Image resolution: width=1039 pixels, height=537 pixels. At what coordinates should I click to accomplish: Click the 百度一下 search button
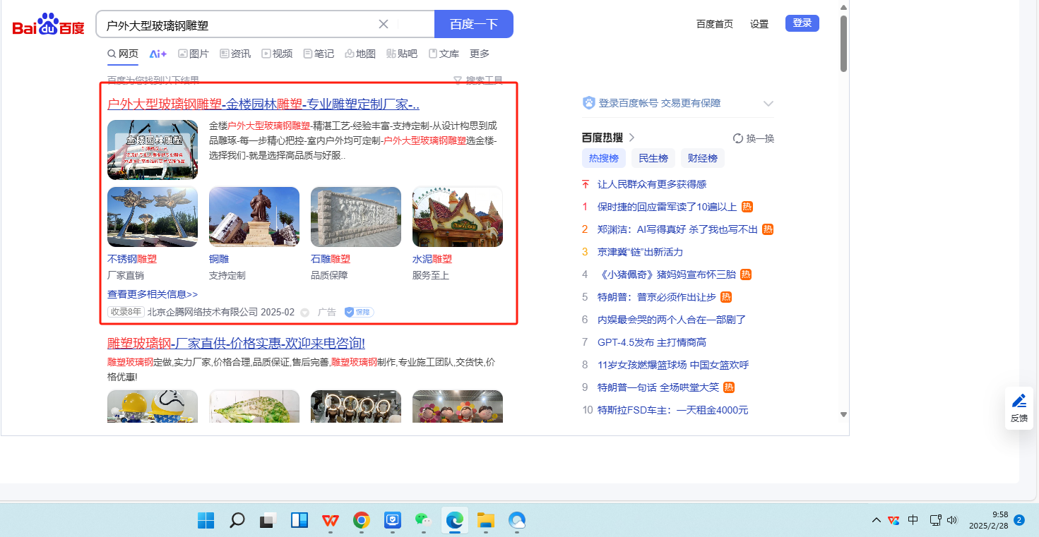click(474, 24)
